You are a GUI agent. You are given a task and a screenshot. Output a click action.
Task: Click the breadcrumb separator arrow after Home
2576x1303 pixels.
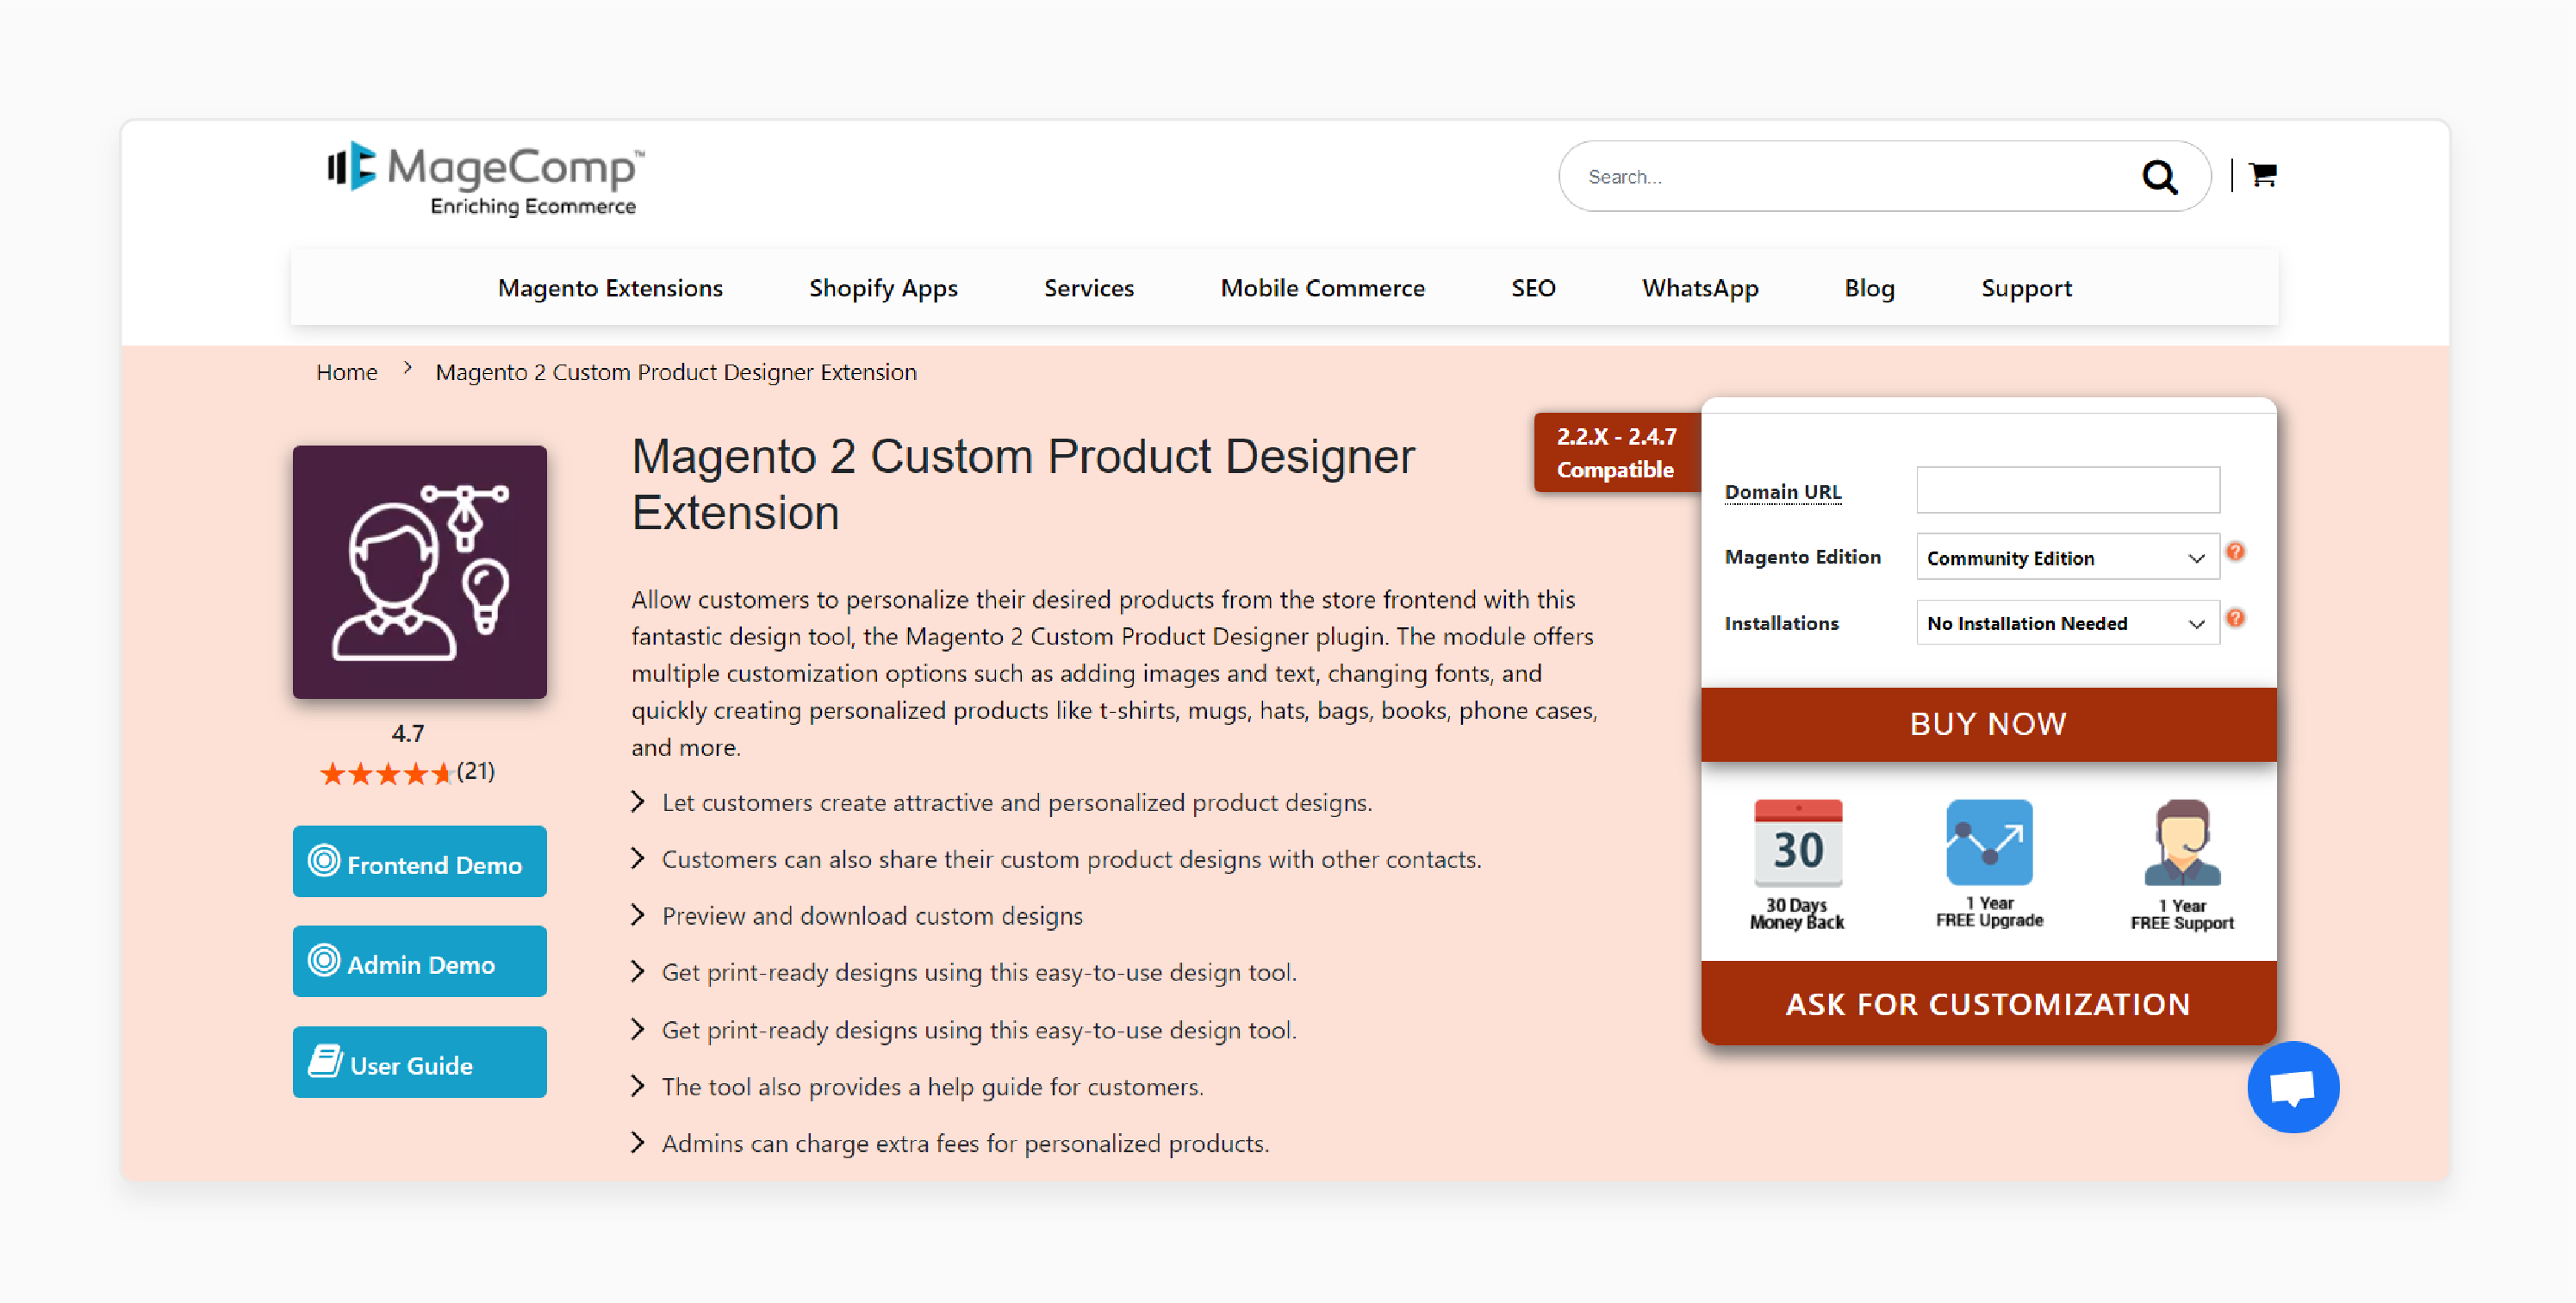click(x=408, y=368)
